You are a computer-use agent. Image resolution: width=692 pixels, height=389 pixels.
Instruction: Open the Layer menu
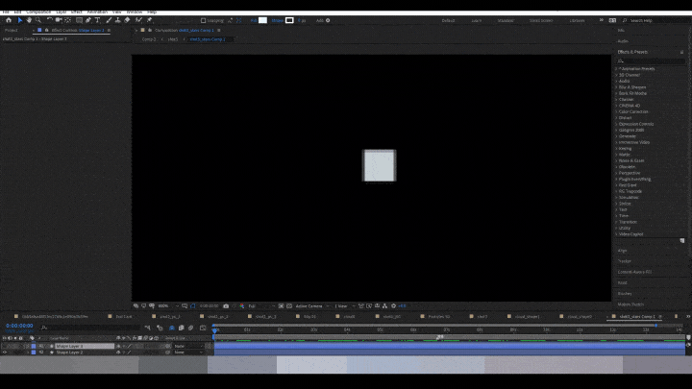pyautogui.click(x=62, y=12)
